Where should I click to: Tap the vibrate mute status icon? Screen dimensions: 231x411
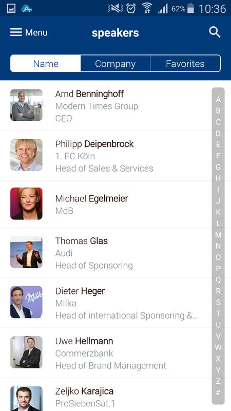pos(115,9)
